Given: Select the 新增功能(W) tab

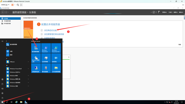Looking at the screenshot, I should coord(28,34).
